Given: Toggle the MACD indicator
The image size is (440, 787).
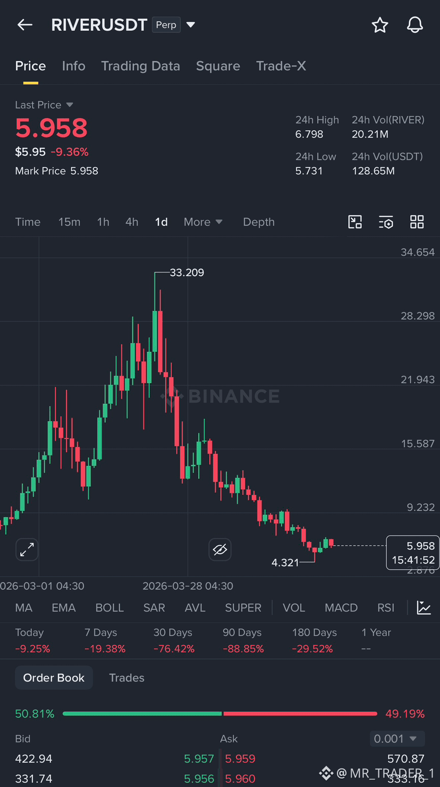Looking at the screenshot, I should pyautogui.click(x=341, y=607).
